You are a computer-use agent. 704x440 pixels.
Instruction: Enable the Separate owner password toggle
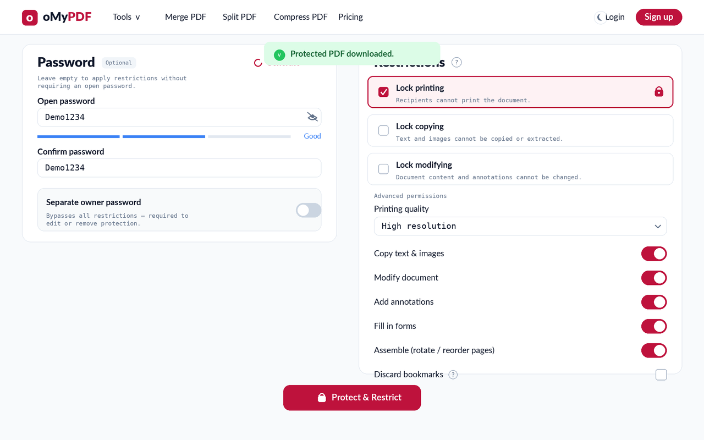click(309, 210)
